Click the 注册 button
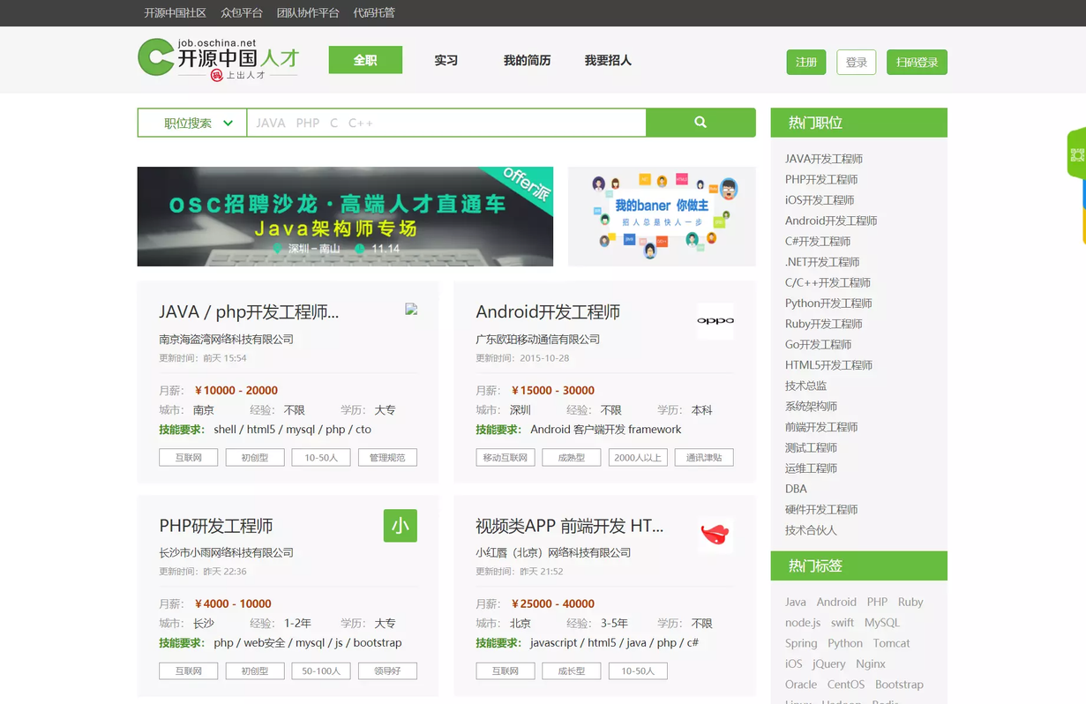 tap(806, 62)
